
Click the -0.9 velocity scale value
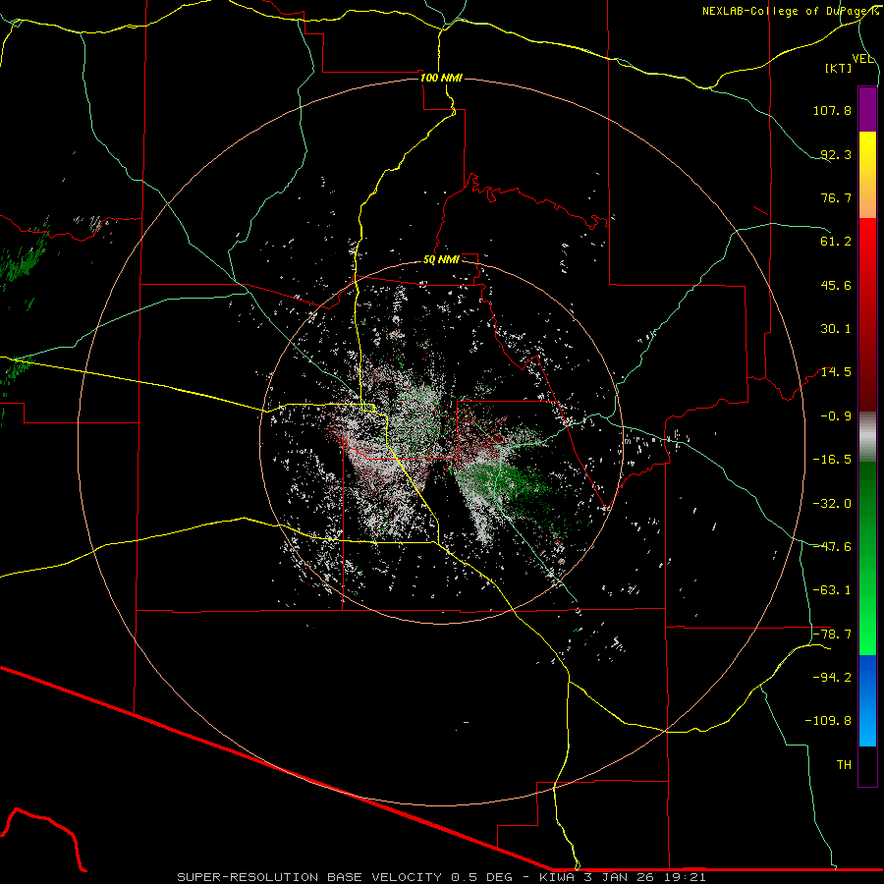[836, 416]
